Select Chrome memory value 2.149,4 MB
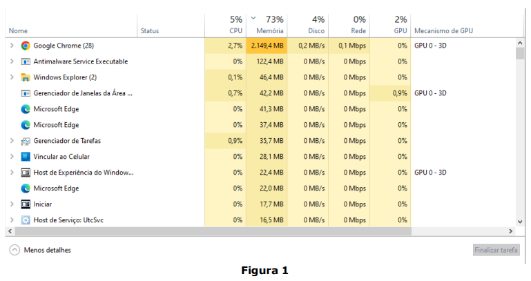531x281 pixels. [x=267, y=46]
